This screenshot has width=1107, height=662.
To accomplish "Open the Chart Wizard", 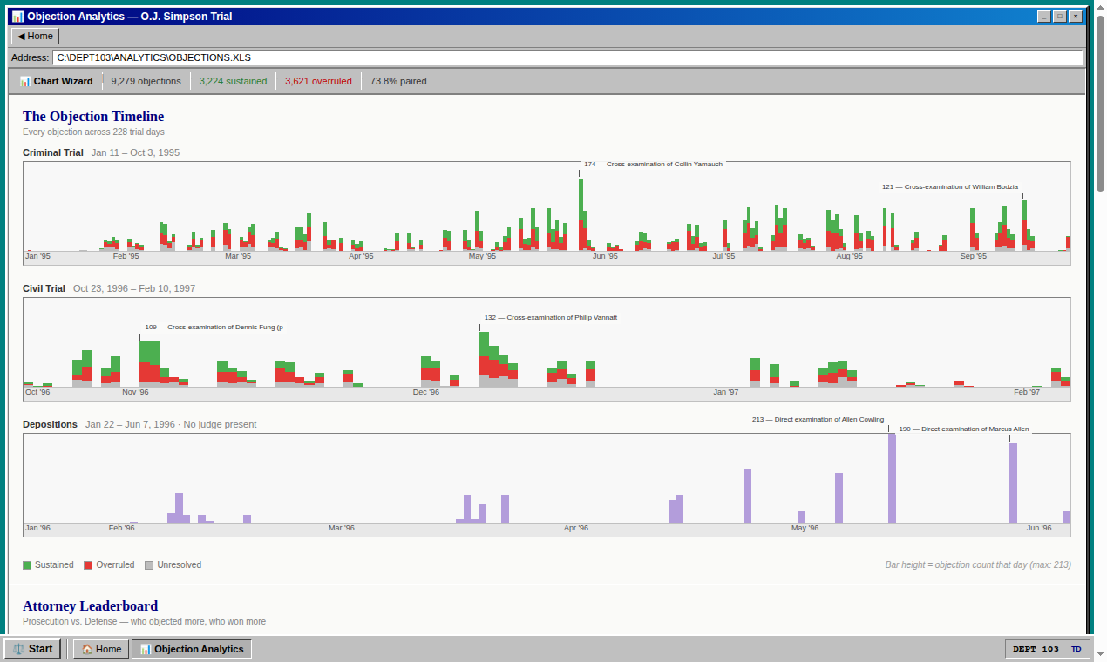I will click(56, 81).
